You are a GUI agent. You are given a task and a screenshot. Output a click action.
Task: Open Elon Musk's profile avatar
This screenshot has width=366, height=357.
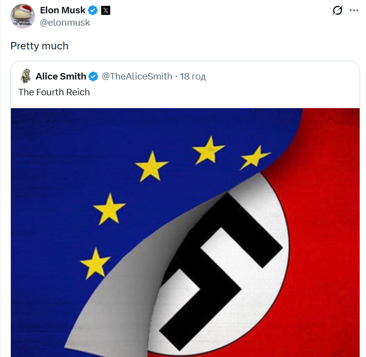pyautogui.click(x=23, y=15)
